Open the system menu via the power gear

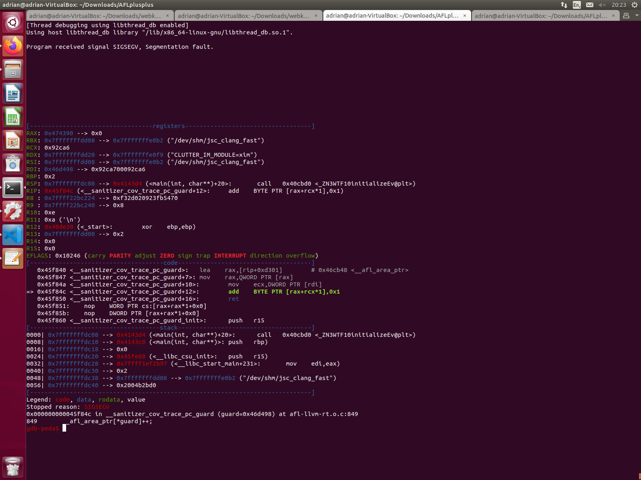(x=635, y=6)
